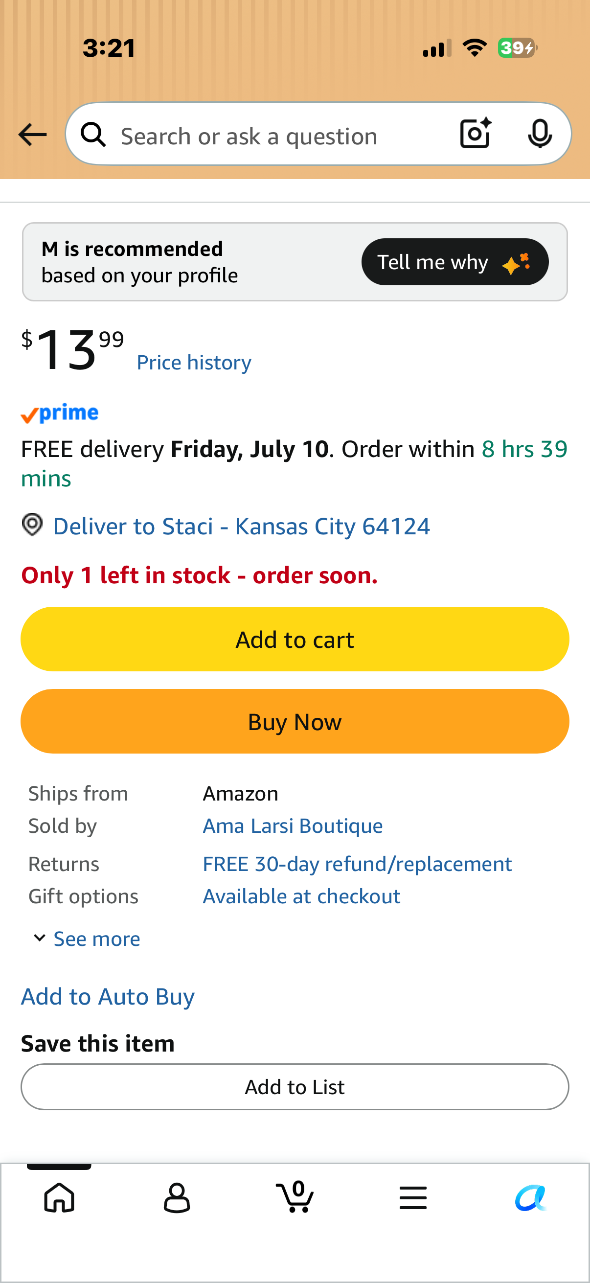Open the hamburger menu icon
The height and width of the screenshot is (1283, 590).
[x=413, y=1197]
